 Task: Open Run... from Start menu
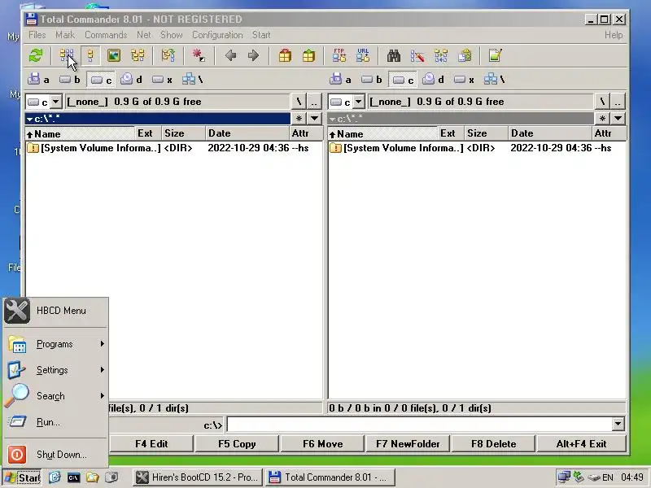(55, 422)
